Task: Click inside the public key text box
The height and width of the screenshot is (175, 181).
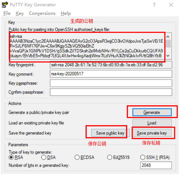Action: pyautogui.click(x=87, y=46)
